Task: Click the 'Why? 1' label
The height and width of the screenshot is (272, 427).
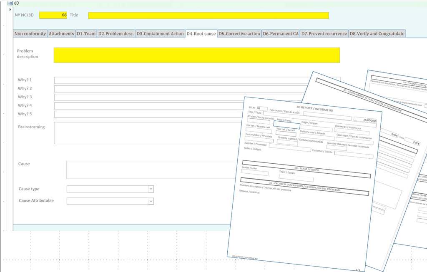Action: tap(25, 80)
